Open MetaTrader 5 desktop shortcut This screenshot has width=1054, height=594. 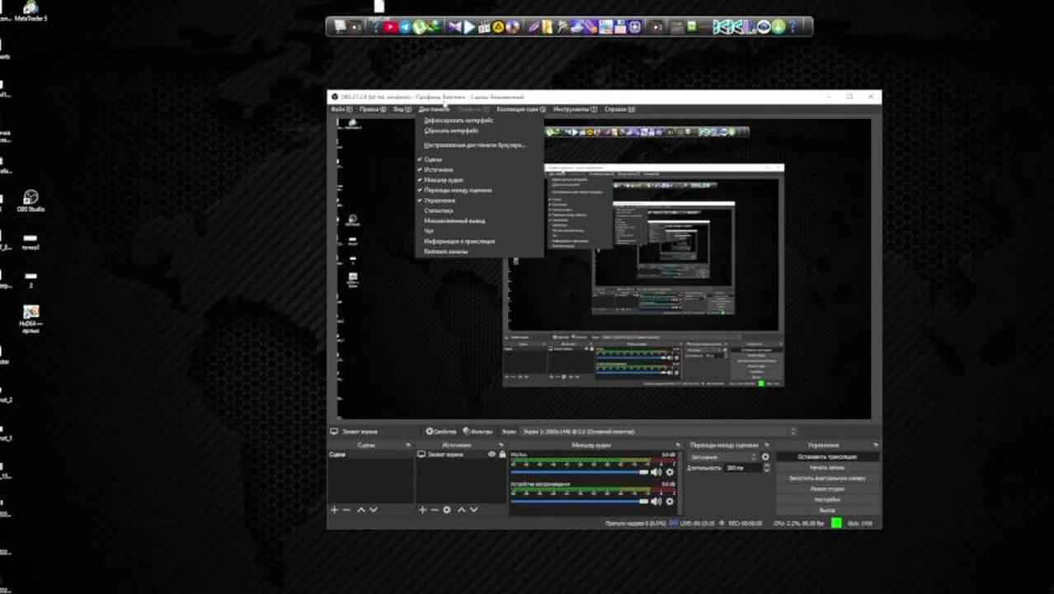(31, 12)
